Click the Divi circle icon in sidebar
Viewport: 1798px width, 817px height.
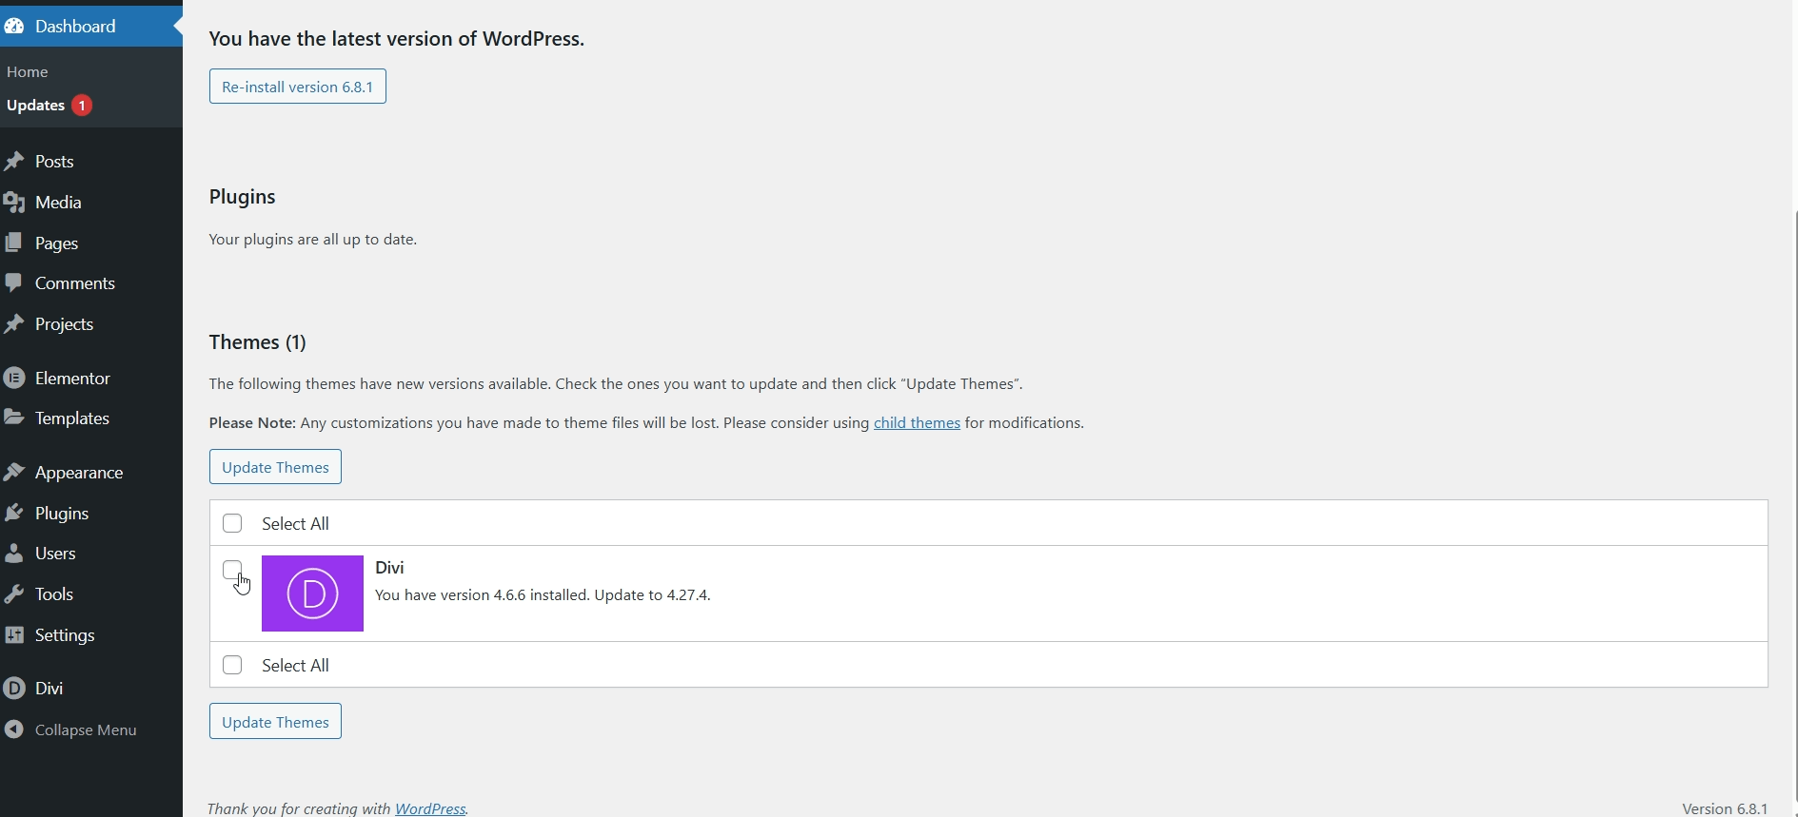point(13,689)
